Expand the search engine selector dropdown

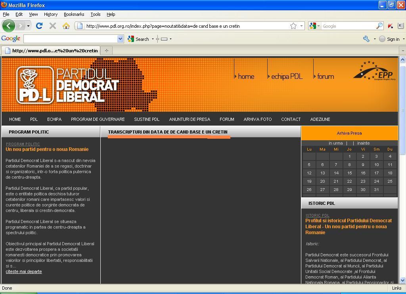314,26
